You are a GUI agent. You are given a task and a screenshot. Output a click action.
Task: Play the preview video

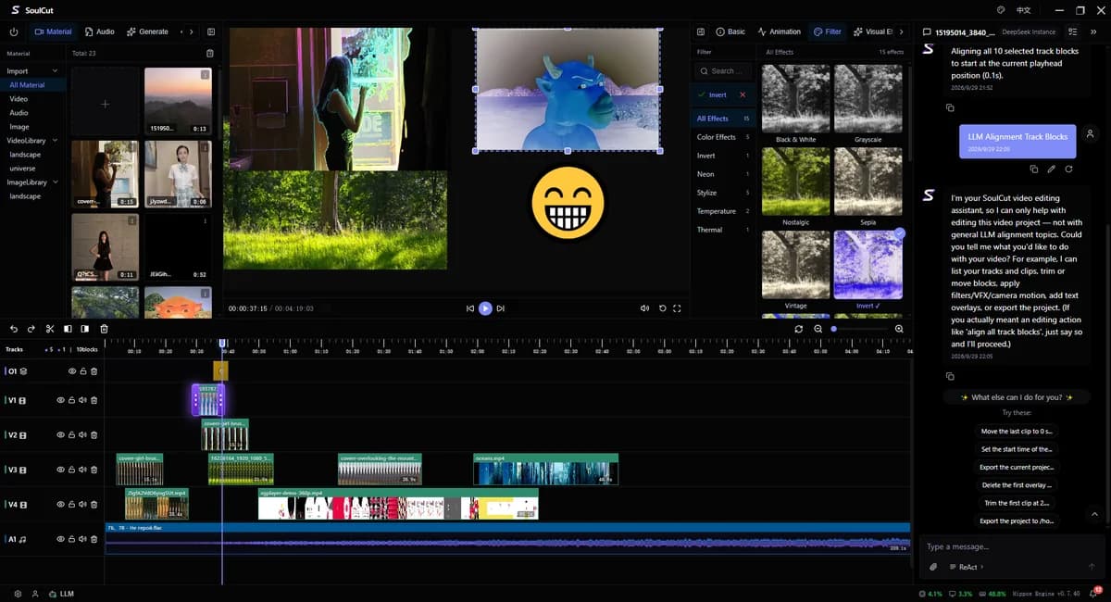point(485,308)
